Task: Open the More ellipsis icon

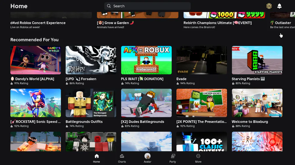Action: (x=198, y=156)
